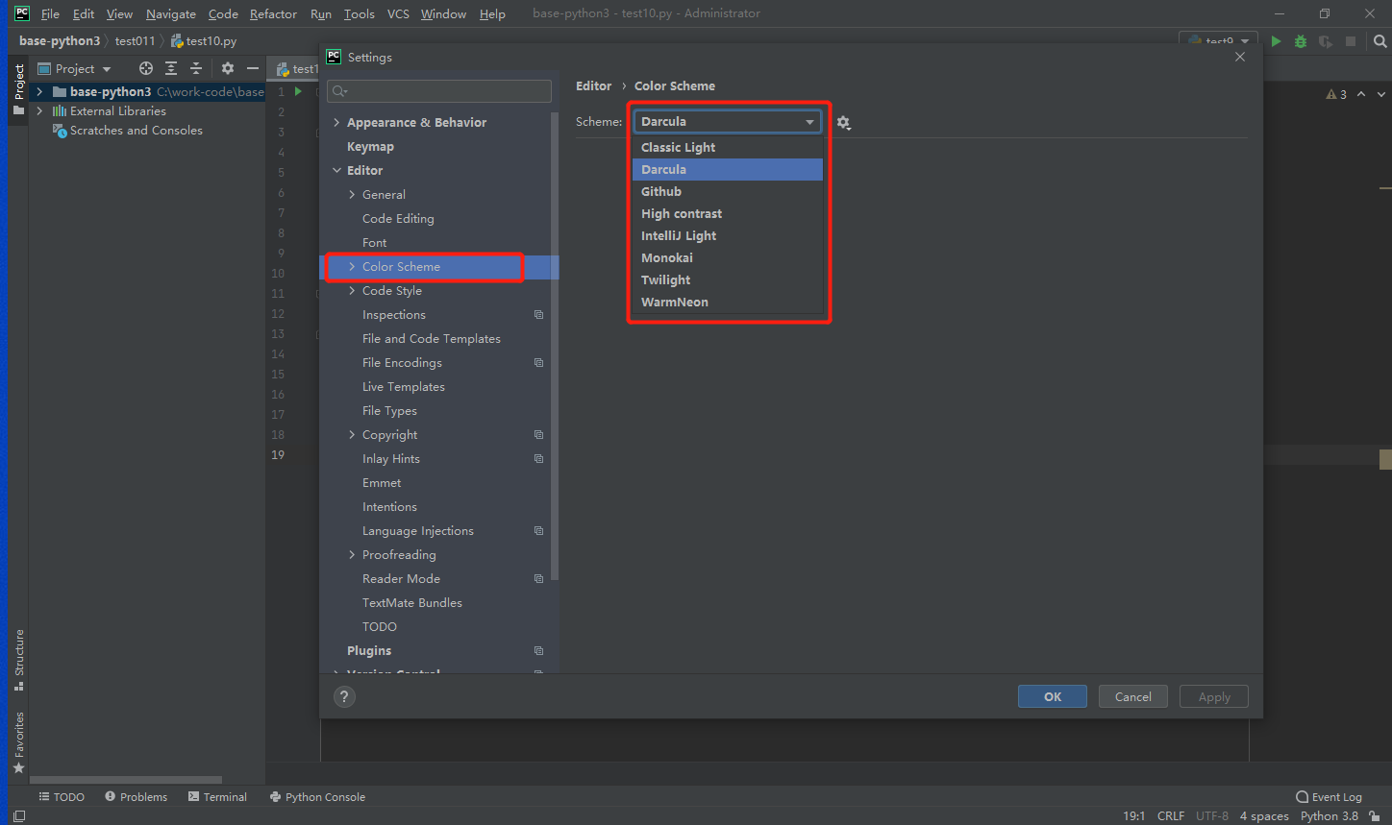This screenshot has width=1392, height=825.
Task: Expand the General node under Editor
Action: [x=352, y=195]
